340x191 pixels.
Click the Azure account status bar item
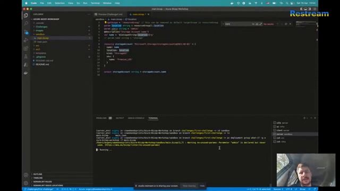pyautogui.click(x=96, y=189)
